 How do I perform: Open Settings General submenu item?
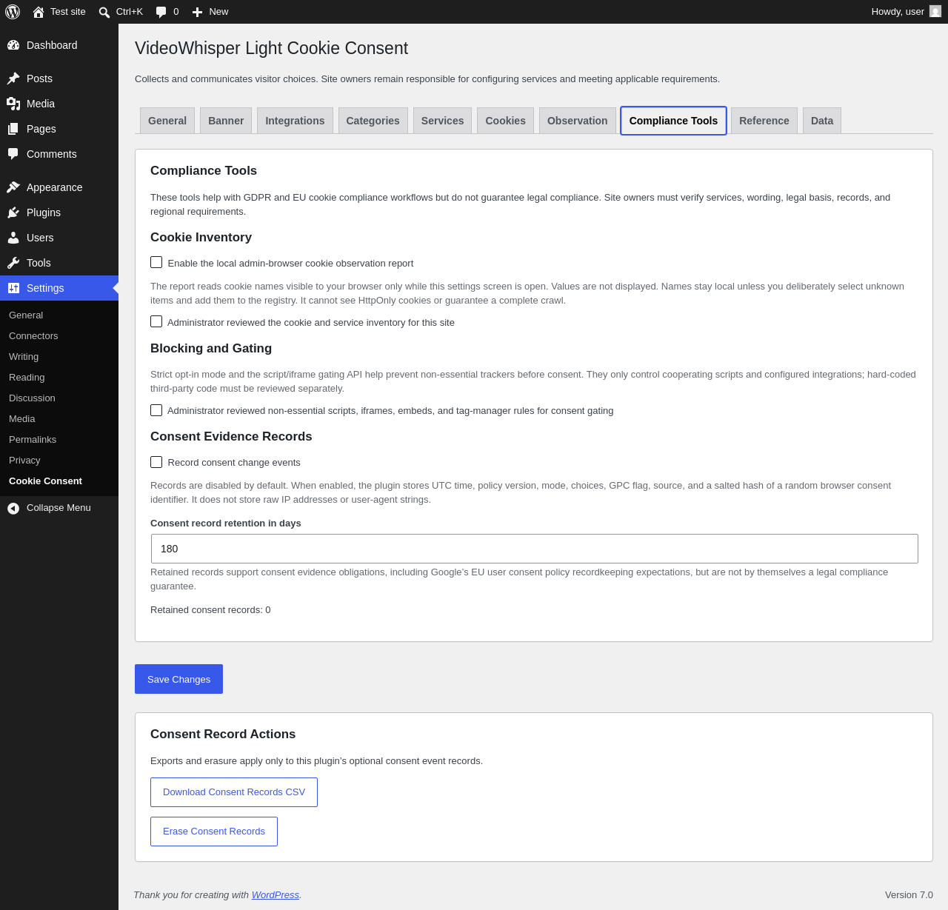click(x=26, y=315)
